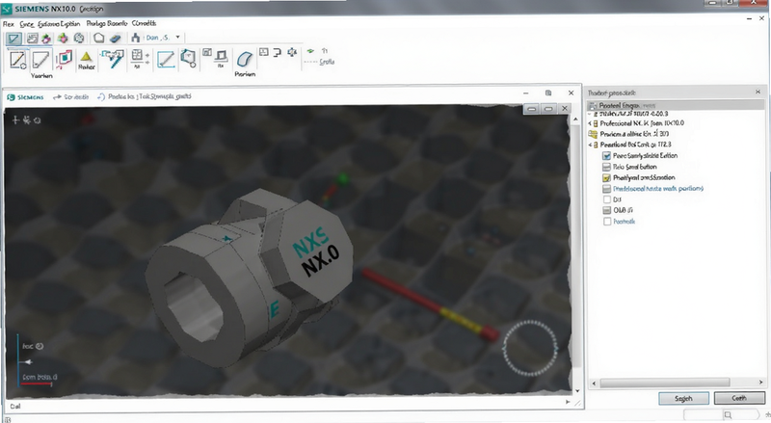This screenshot has width=771, height=423.
Task: Uncheck the first blue-checked option in panel
Action: pyautogui.click(x=607, y=155)
